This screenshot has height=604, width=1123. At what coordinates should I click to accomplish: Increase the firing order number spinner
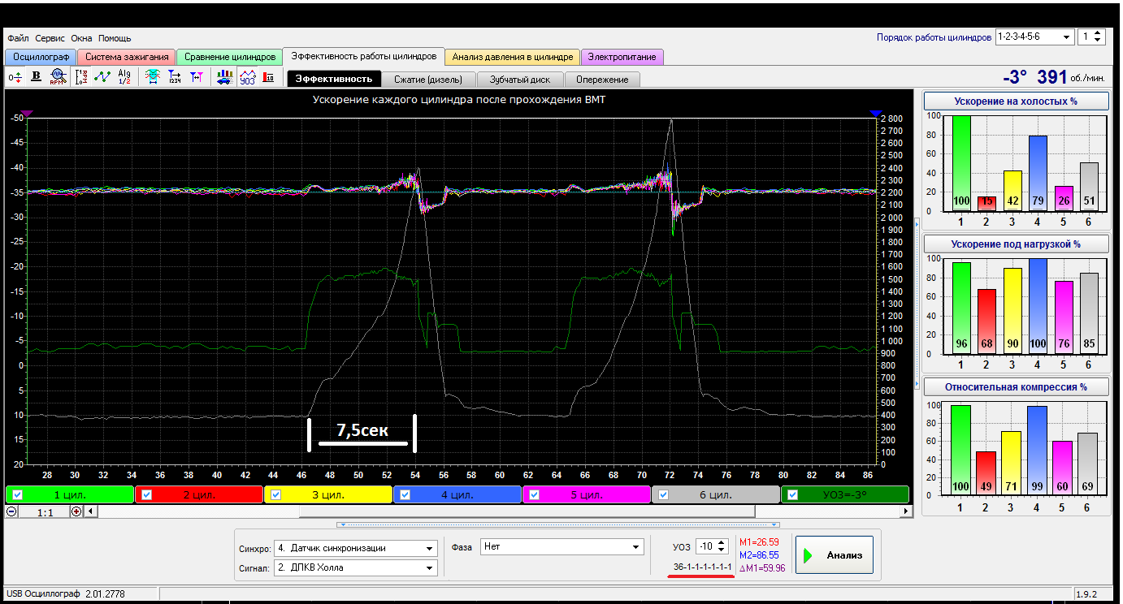[1098, 33]
